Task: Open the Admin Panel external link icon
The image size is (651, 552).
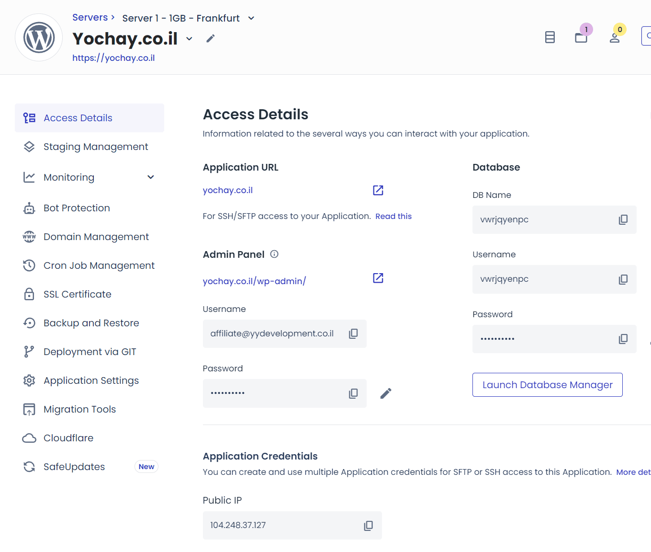Action: tap(378, 278)
